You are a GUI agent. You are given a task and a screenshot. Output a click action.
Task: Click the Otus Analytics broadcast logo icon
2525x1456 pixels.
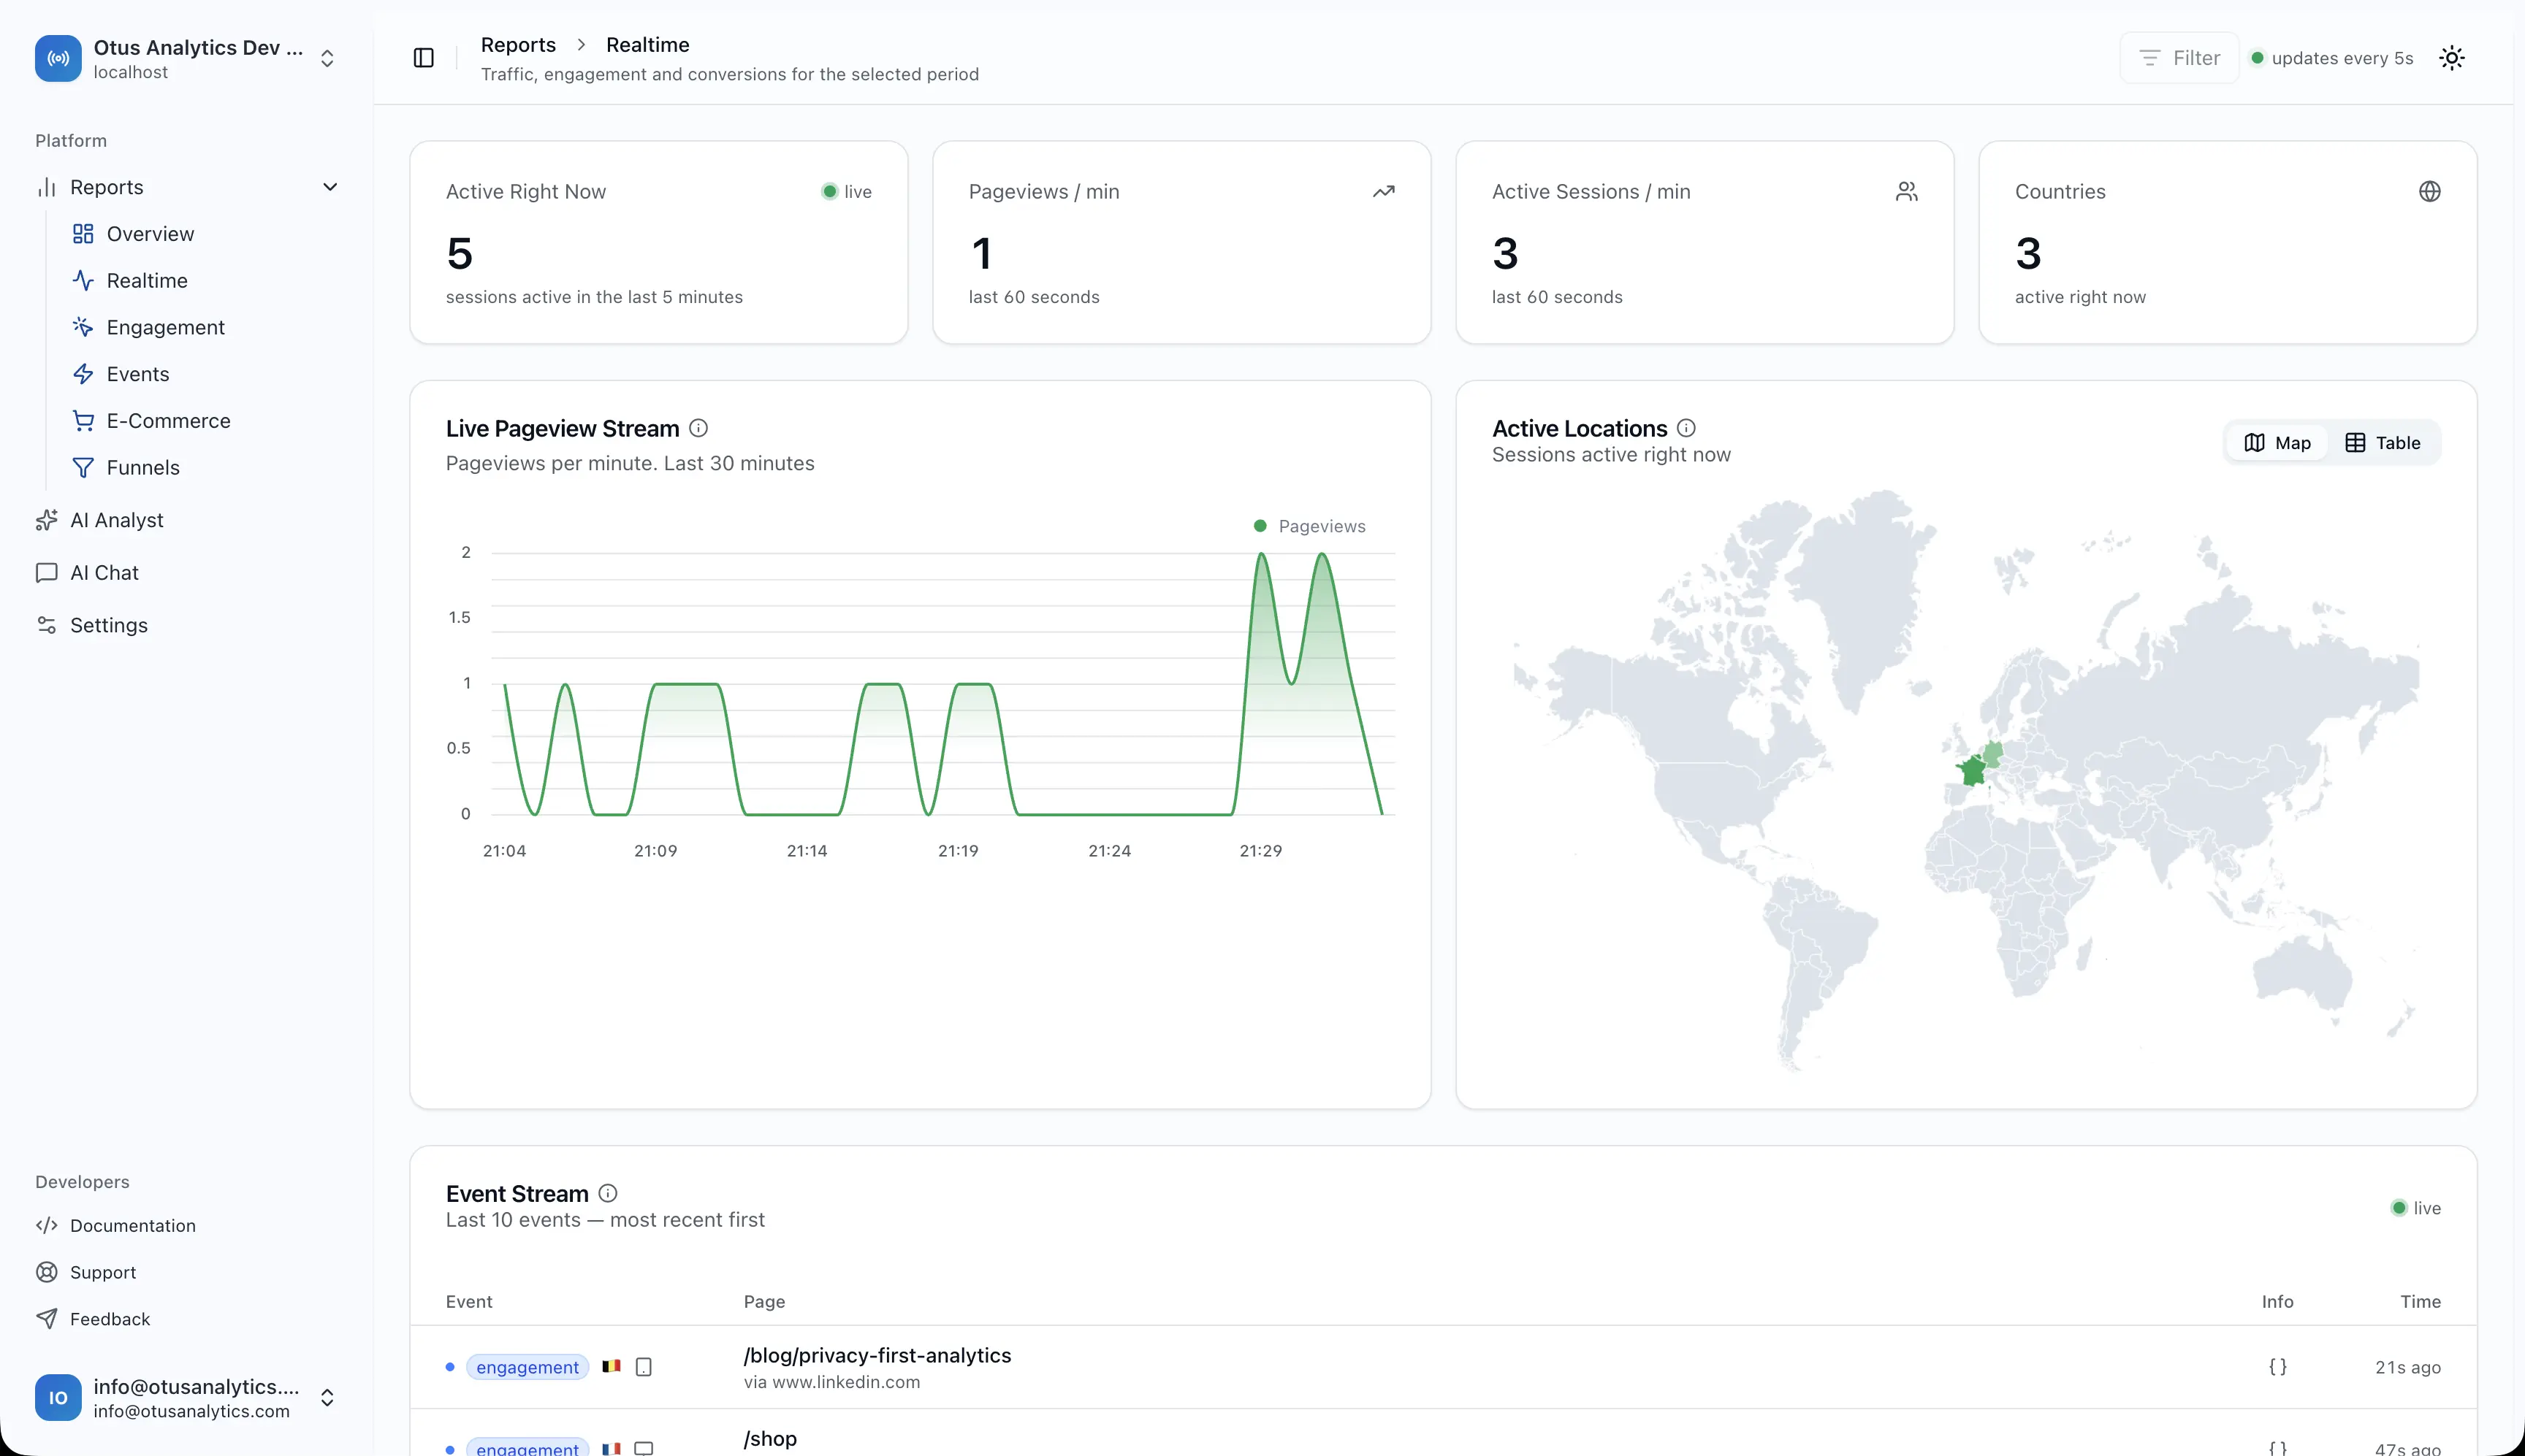tap(58, 59)
